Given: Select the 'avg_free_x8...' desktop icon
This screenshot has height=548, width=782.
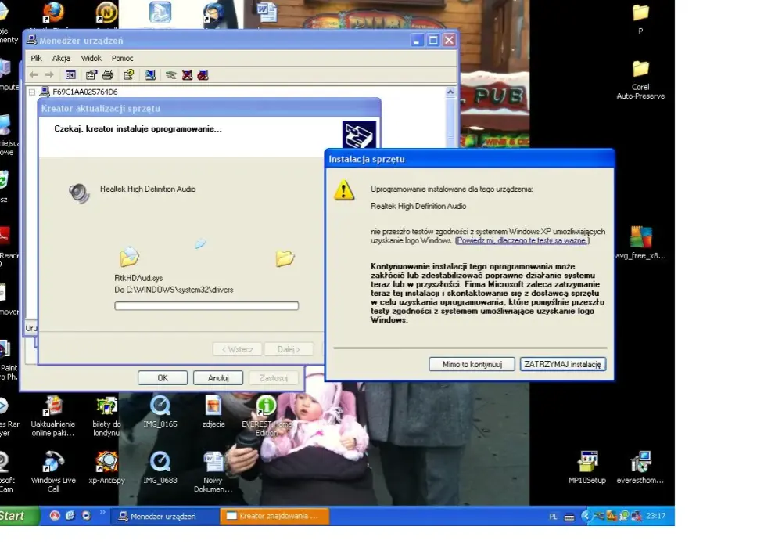Looking at the screenshot, I should [x=640, y=243].
